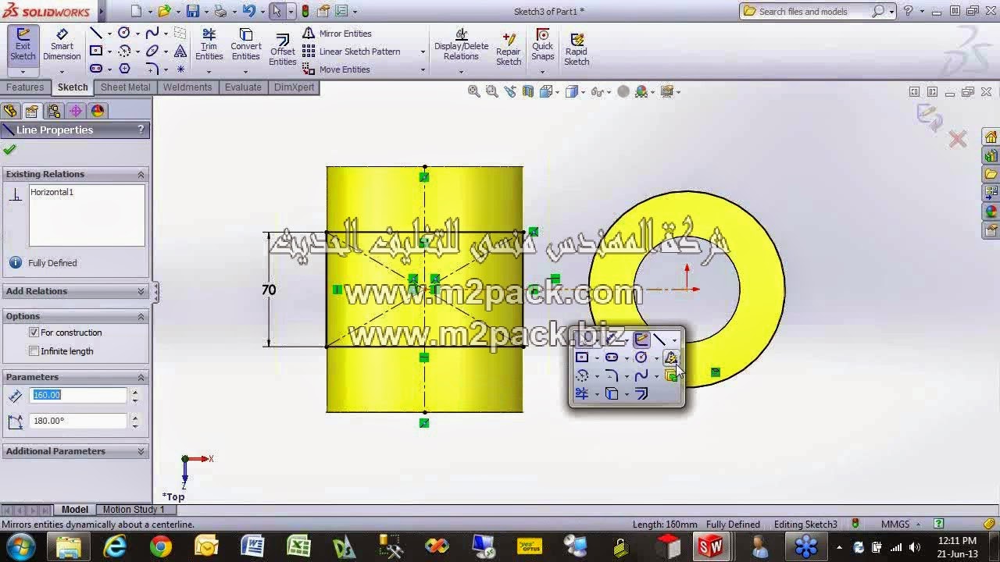The width and height of the screenshot is (1000, 562).
Task: Open the MMGS unit system dropdown
Action: click(918, 525)
